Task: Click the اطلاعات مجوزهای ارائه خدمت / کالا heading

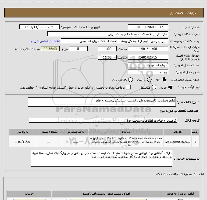Action: tap(179, 174)
